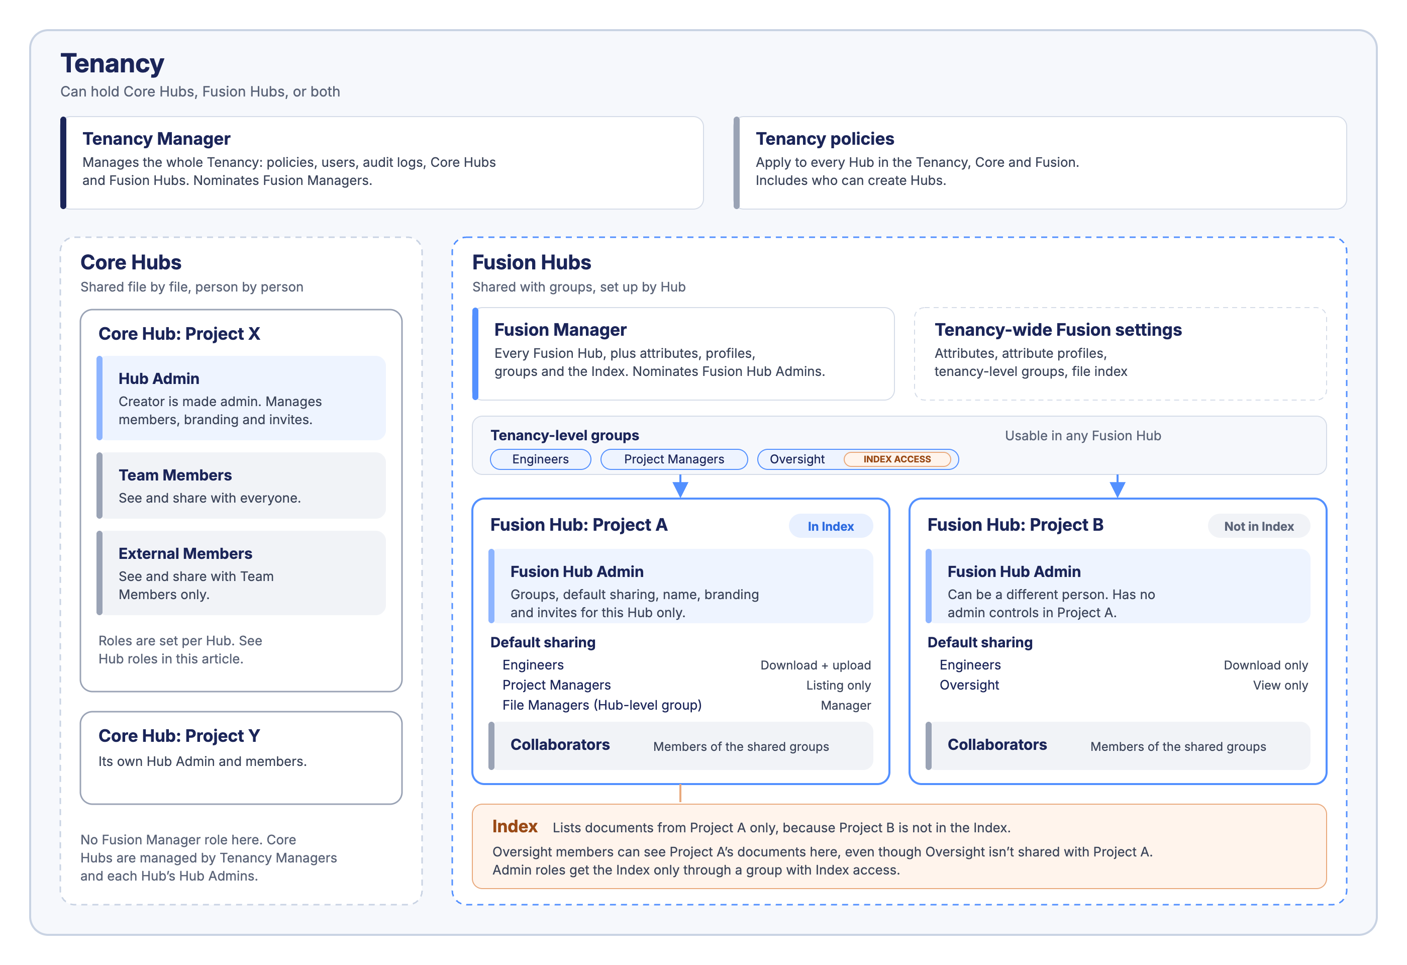Click the In Index badge
1407x965 pixels.
pyautogui.click(x=831, y=526)
